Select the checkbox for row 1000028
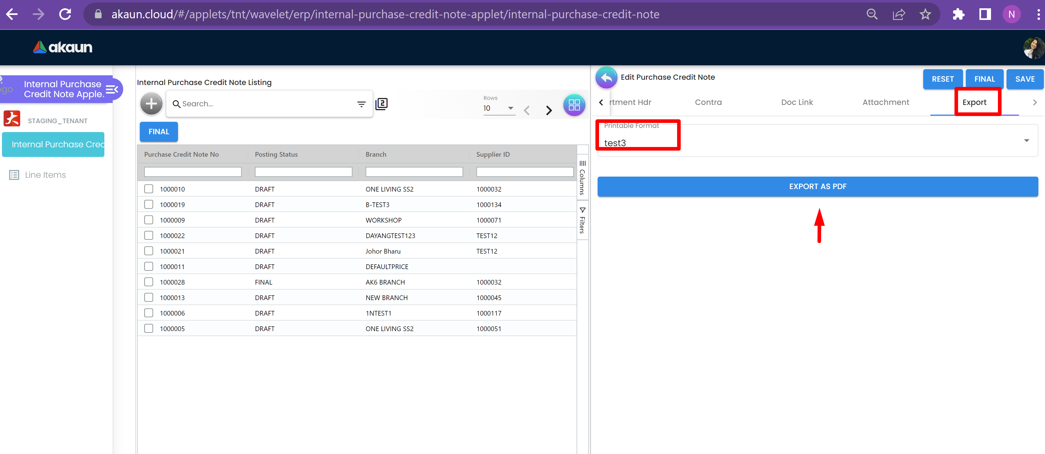 tap(149, 282)
